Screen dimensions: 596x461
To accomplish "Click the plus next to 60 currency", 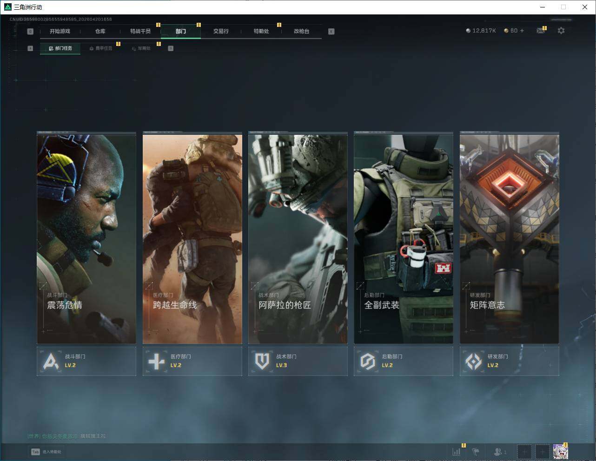I will [x=522, y=31].
